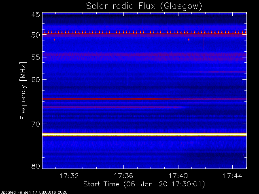Click the left red square marker near 51 MHz

click(x=54, y=40)
